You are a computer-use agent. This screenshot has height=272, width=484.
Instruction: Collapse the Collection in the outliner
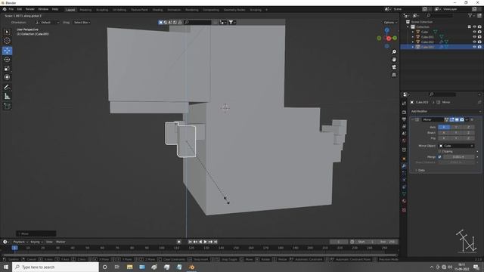point(408,27)
